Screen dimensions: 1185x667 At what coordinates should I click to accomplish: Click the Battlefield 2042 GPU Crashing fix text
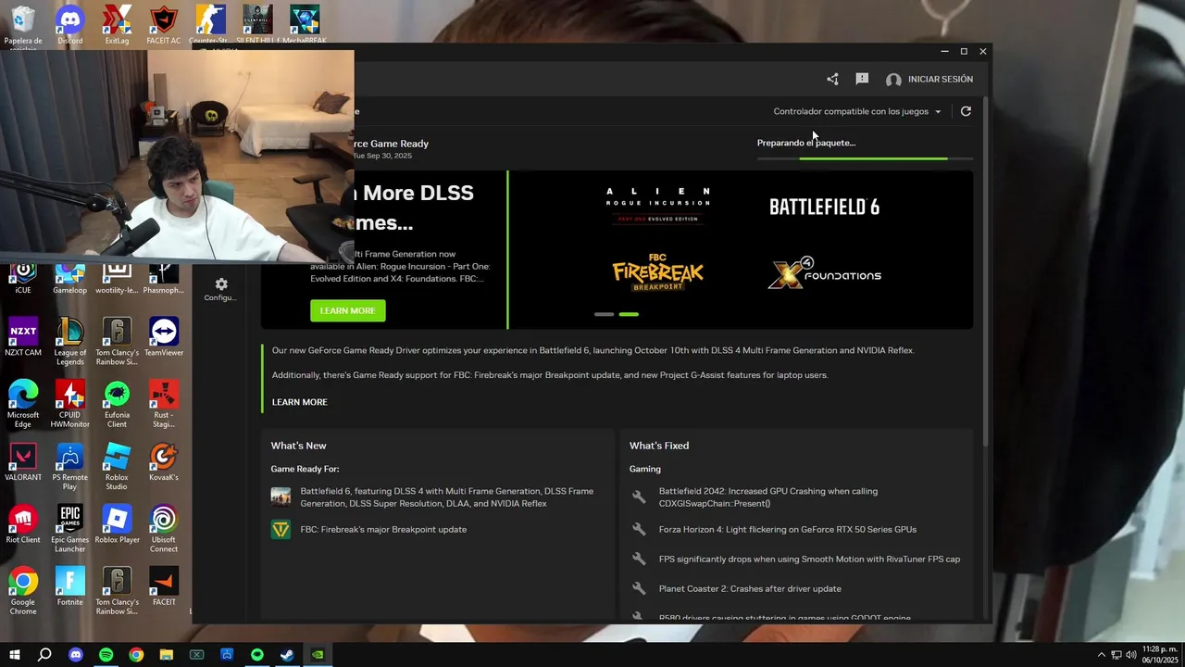coord(768,497)
